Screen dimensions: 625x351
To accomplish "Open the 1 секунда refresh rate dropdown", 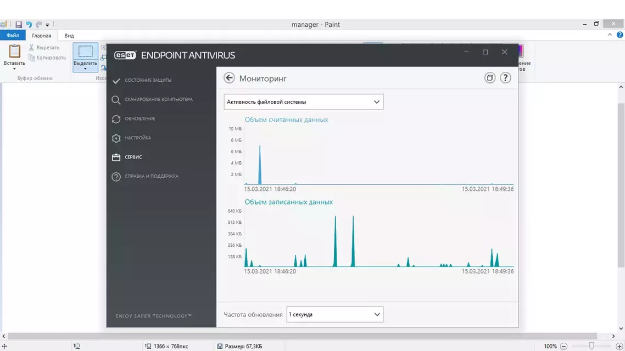I will [335, 314].
